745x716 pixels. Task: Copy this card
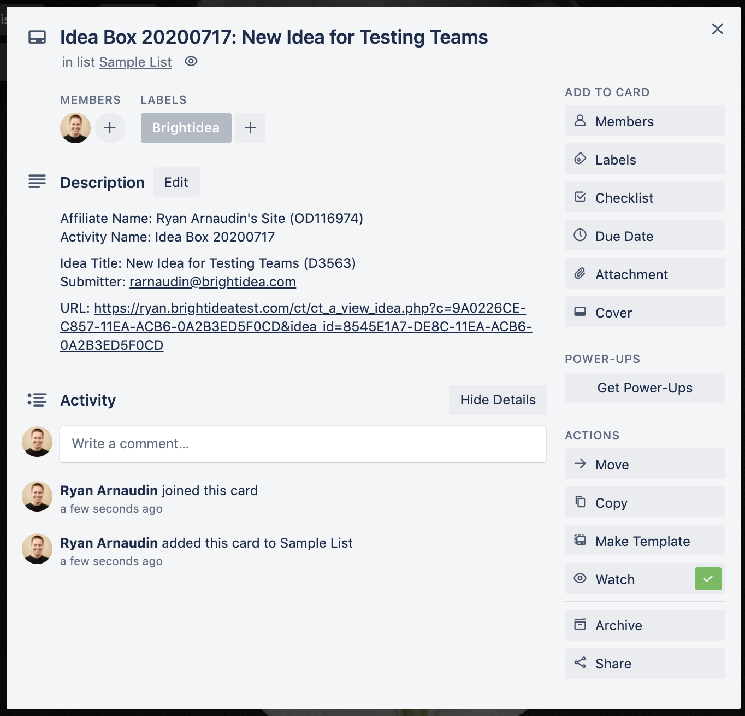(645, 503)
